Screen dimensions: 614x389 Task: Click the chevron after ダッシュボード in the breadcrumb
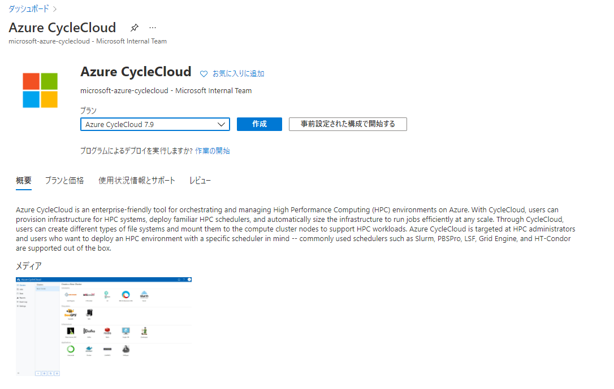click(54, 9)
